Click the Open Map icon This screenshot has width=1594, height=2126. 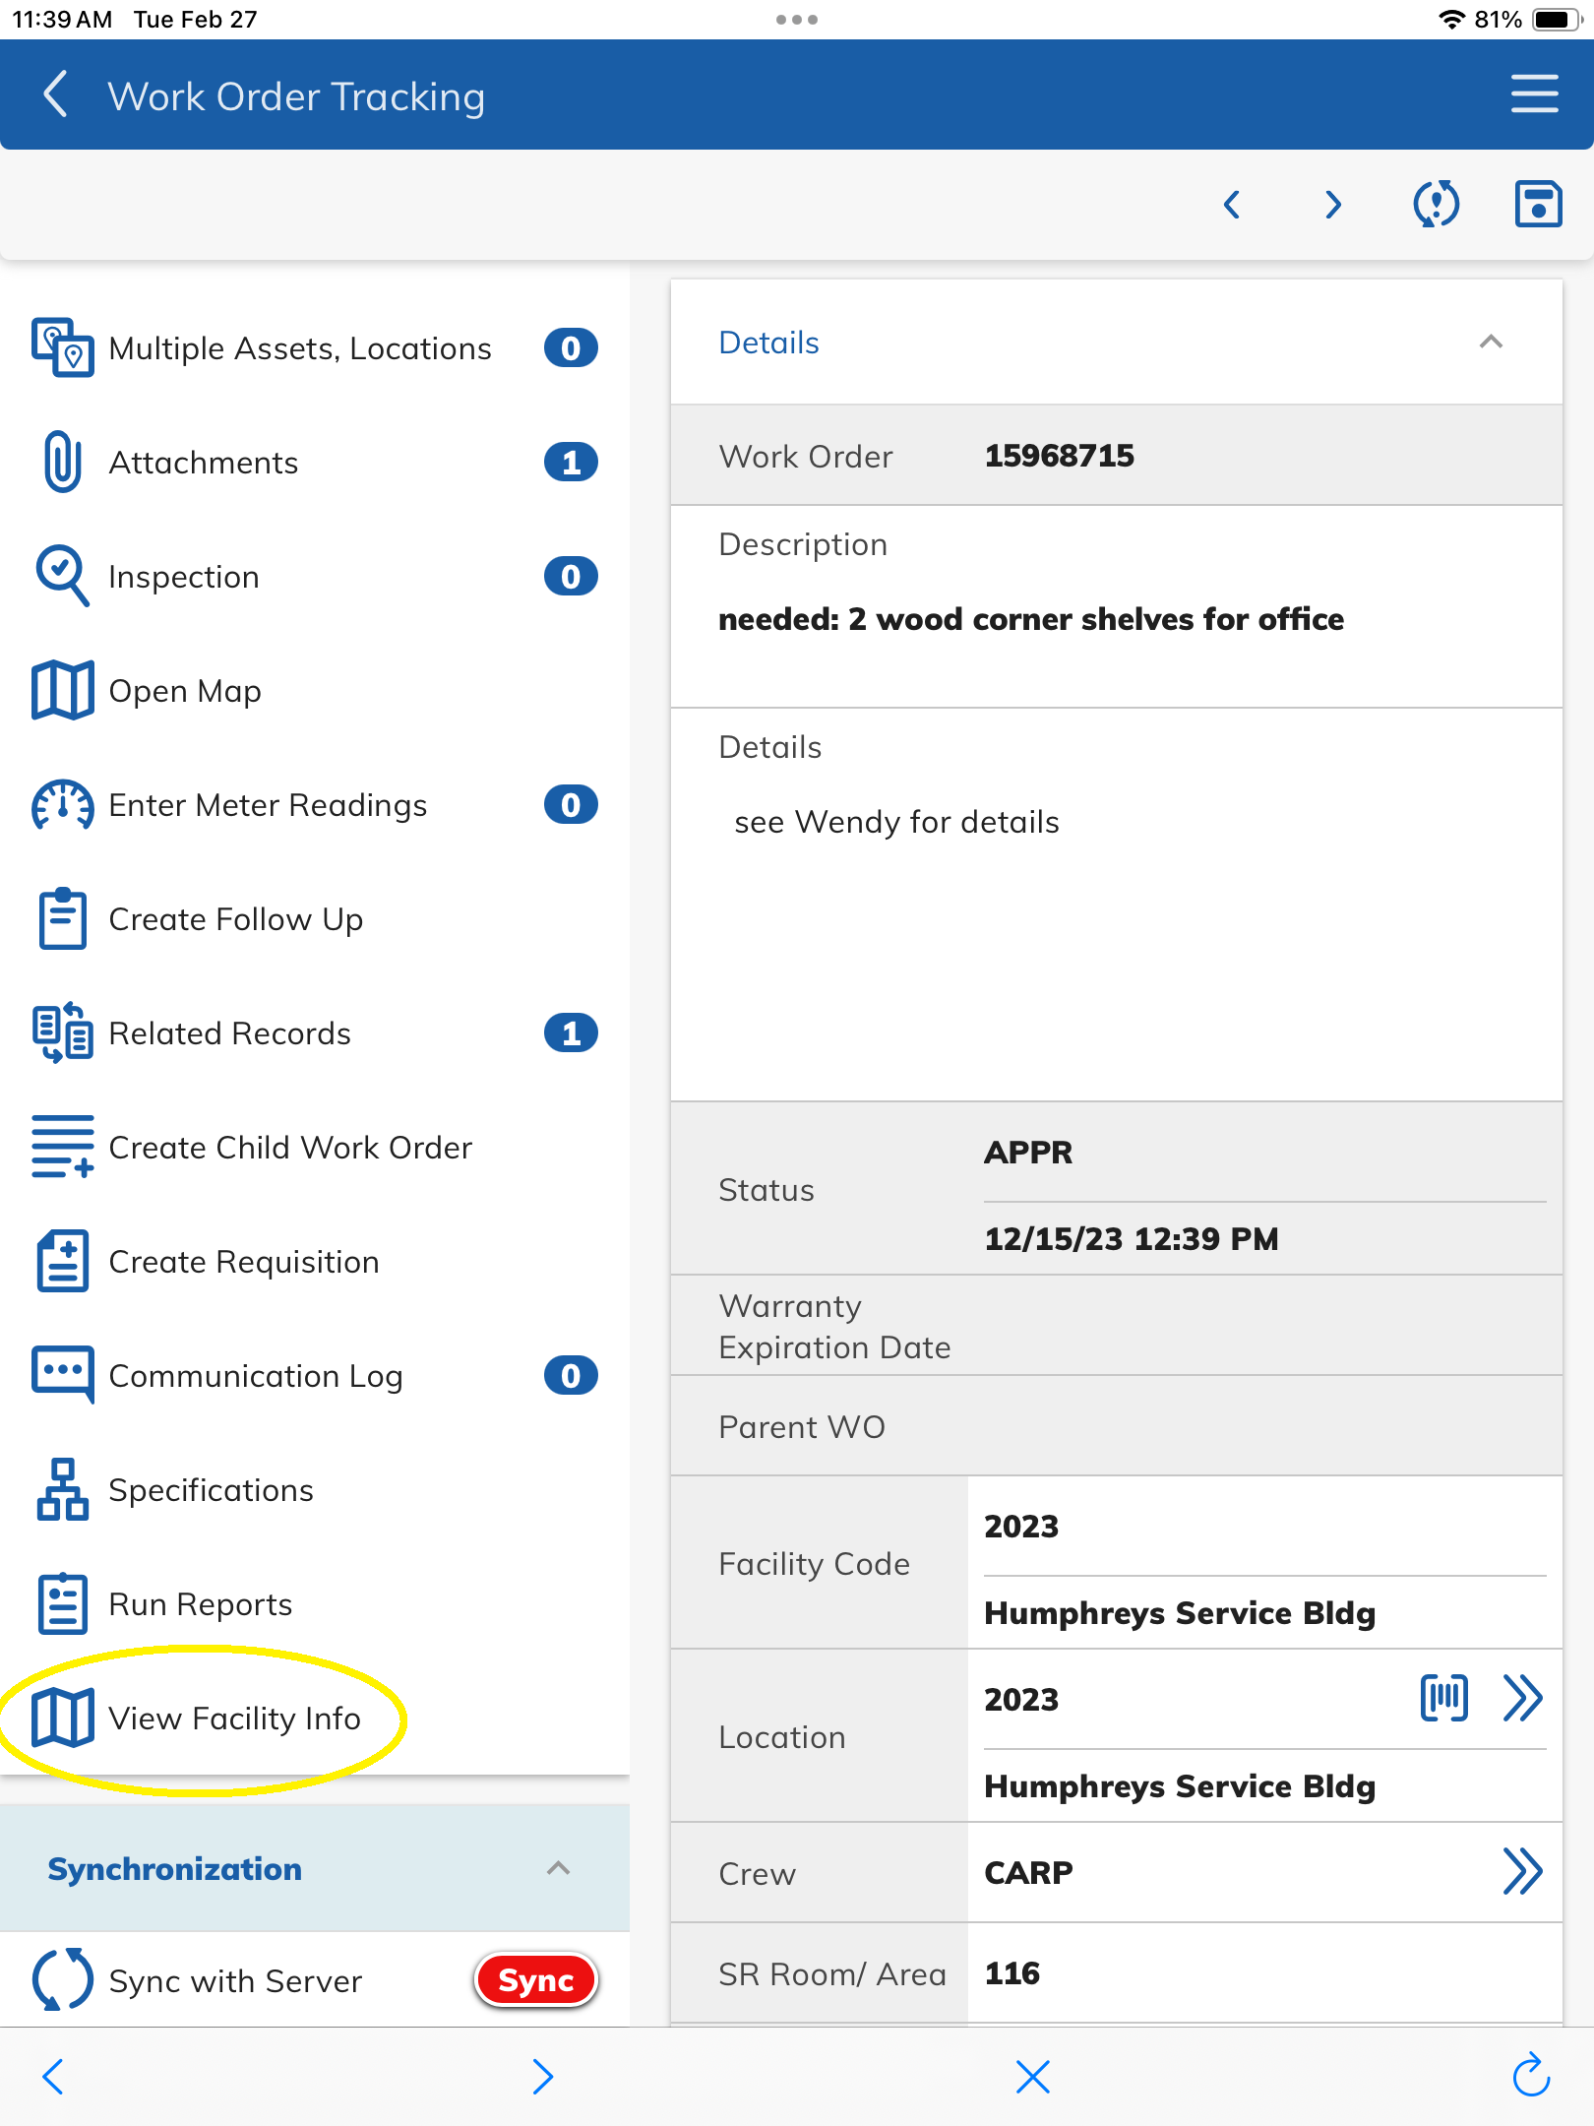pyautogui.click(x=62, y=690)
